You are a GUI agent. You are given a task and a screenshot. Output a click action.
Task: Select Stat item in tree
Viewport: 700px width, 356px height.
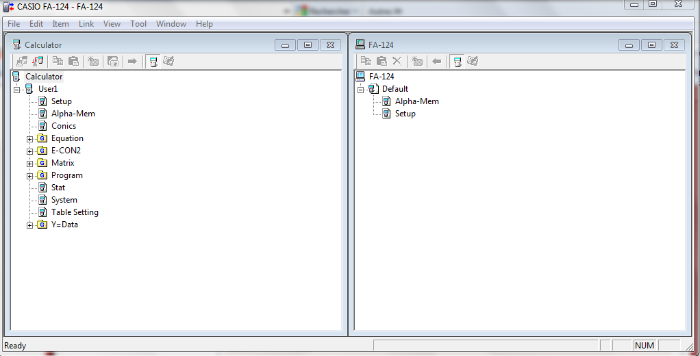[58, 188]
